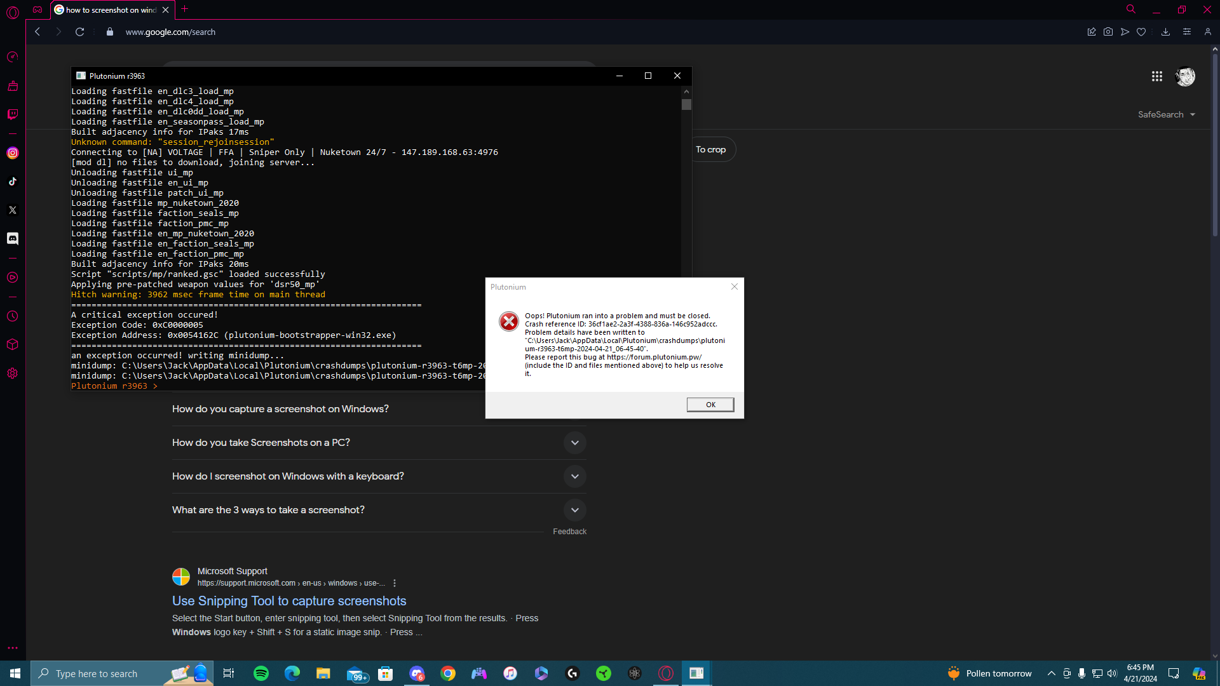The width and height of the screenshot is (1220, 686).
Task: Click the Plutonium r3963 console title bar icon
Action: click(81, 76)
